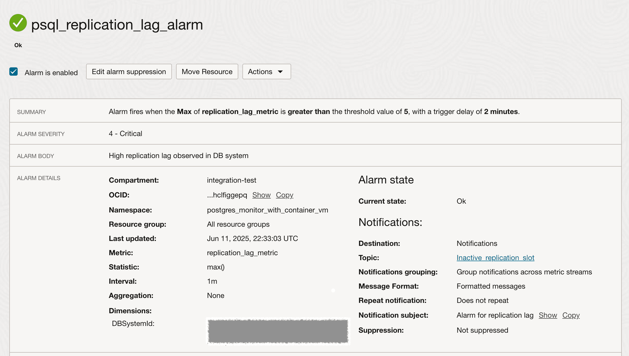Viewport: 629px width, 356px height.
Task: Click Edit alarm suppression button
Action: pos(129,72)
